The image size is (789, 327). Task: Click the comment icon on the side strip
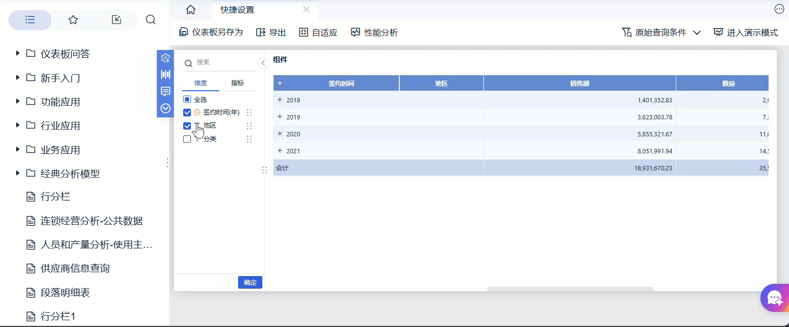166,91
